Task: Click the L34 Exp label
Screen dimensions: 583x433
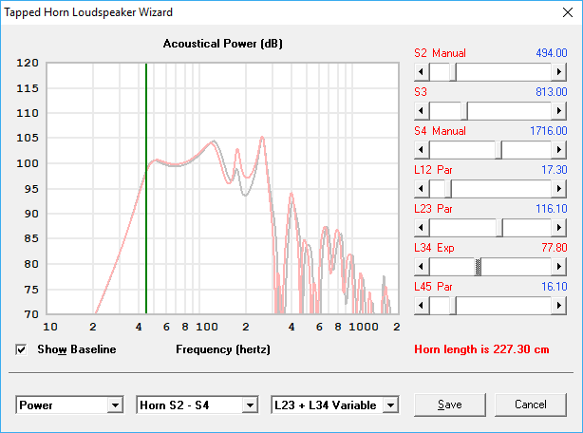Action: tap(434, 248)
